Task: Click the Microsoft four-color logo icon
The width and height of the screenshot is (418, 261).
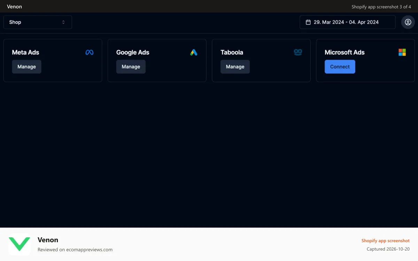Action: 402,52
